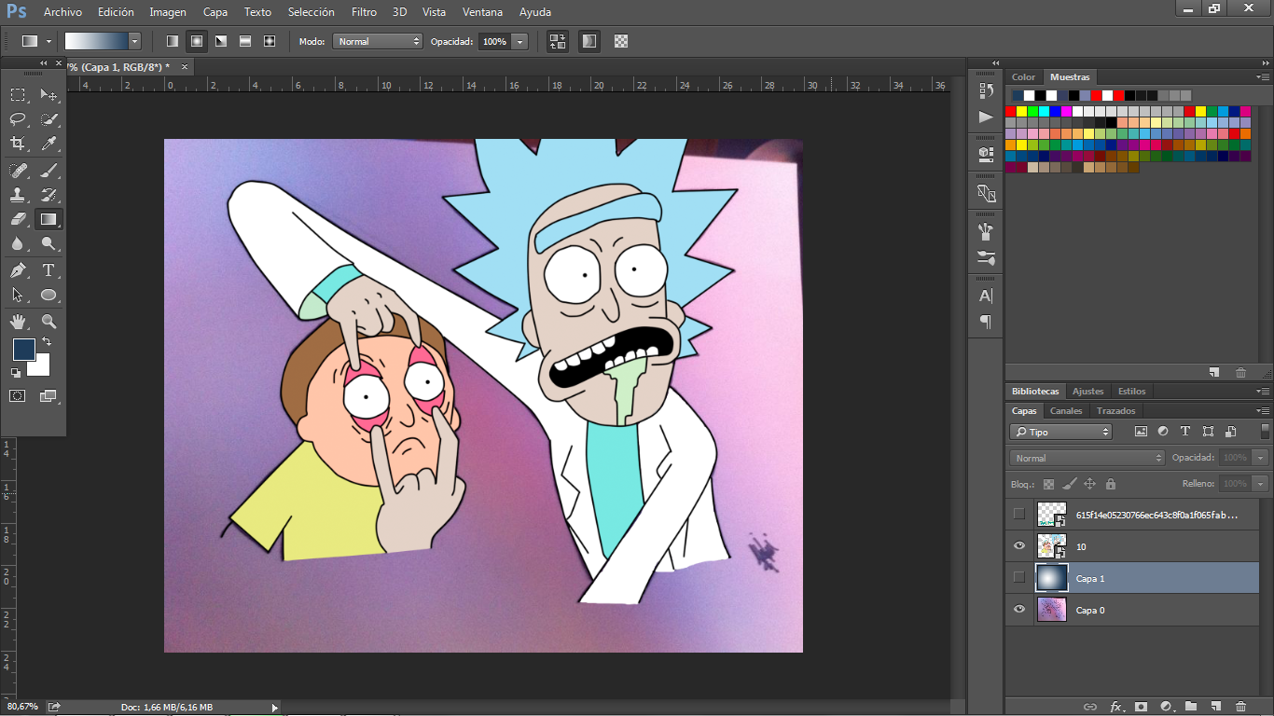
Task: Select the Clone Stamp tool
Action: point(18,195)
